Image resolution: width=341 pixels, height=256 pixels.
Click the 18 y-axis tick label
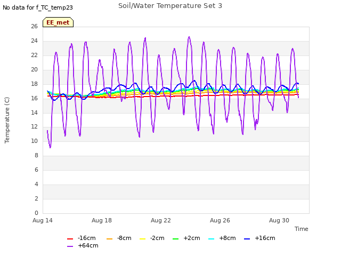click(x=34, y=84)
